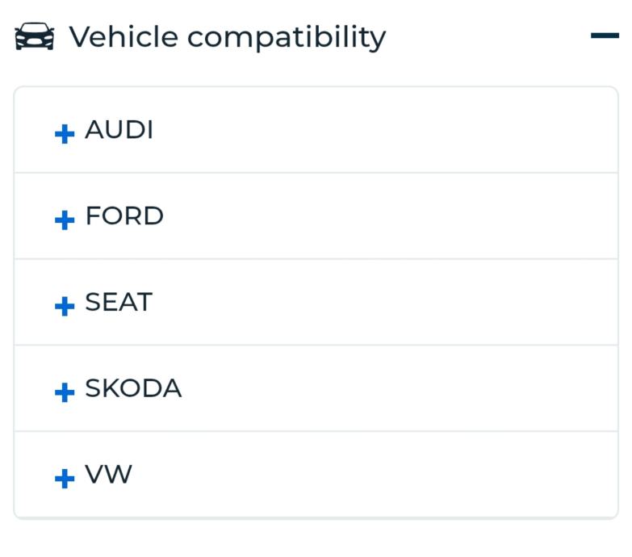Screen dimensions: 632x557
Task: Click empty space in the FORD row
Action: point(387,216)
